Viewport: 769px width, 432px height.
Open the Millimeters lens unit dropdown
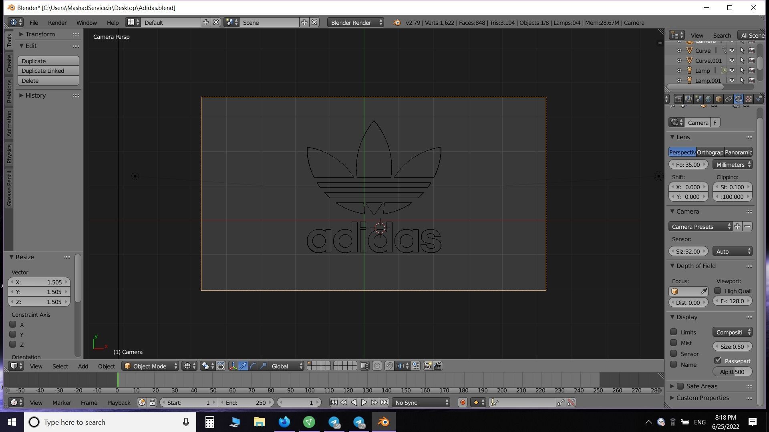click(733, 164)
